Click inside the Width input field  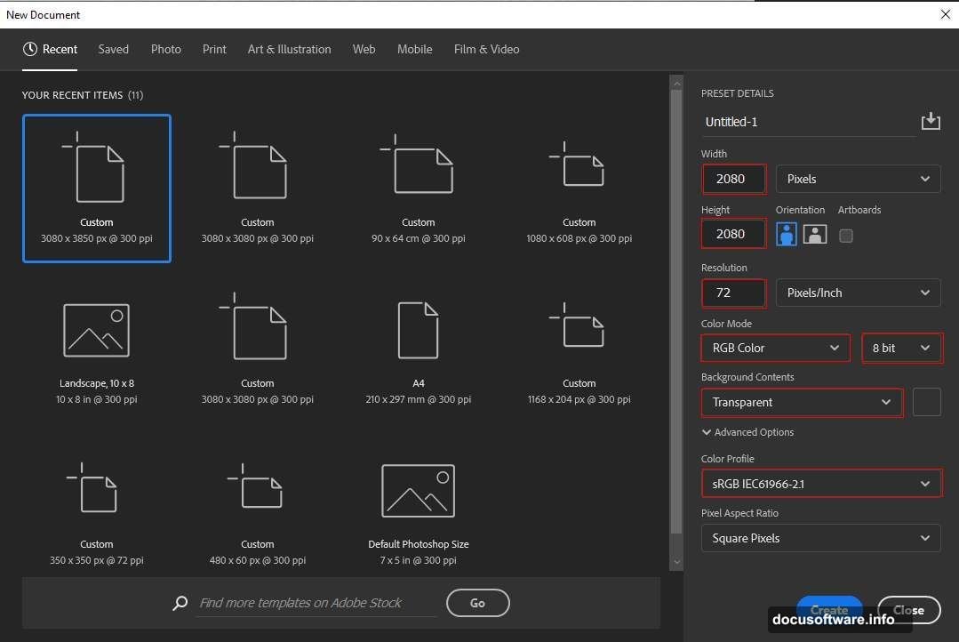pyautogui.click(x=732, y=179)
